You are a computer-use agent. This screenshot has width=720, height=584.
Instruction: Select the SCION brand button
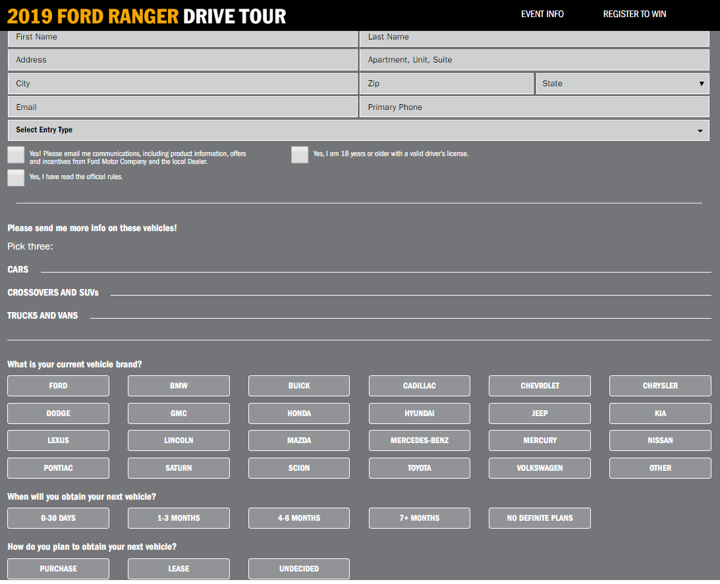299,468
